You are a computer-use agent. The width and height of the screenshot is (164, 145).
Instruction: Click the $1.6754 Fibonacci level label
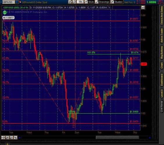click(x=134, y=49)
